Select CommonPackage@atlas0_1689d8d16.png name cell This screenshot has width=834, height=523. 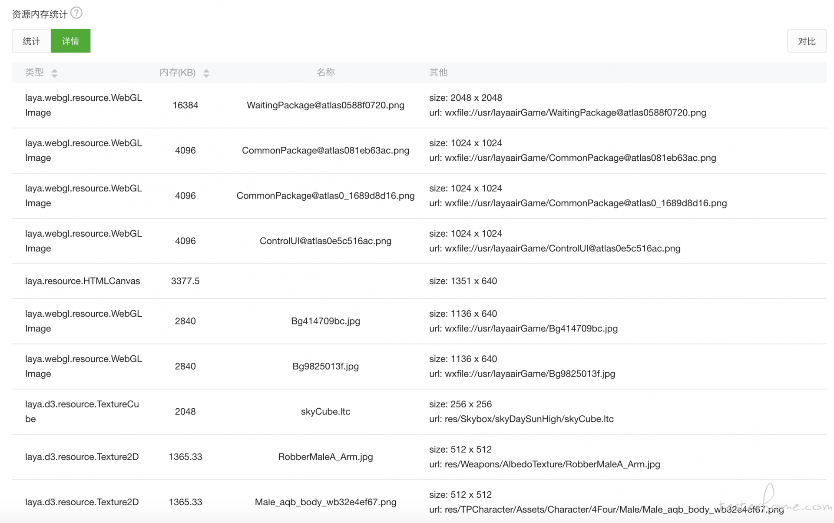tap(325, 195)
